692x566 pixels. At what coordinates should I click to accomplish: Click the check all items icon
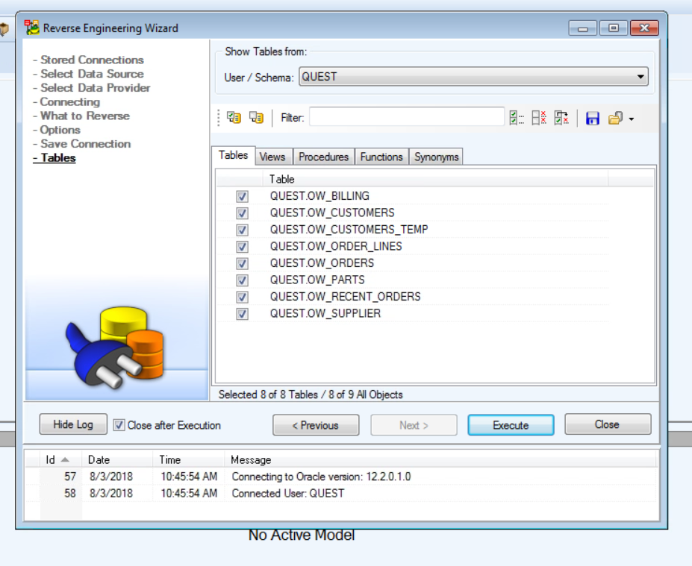(x=516, y=118)
